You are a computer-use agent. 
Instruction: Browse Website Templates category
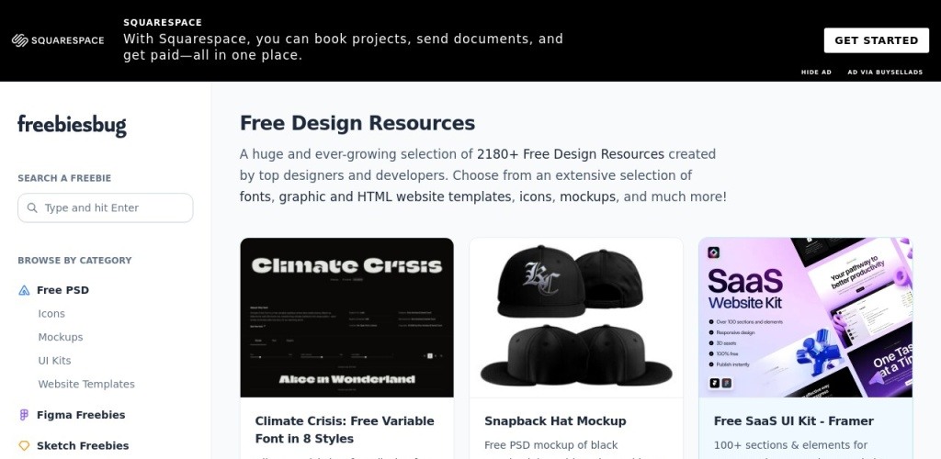[86, 384]
